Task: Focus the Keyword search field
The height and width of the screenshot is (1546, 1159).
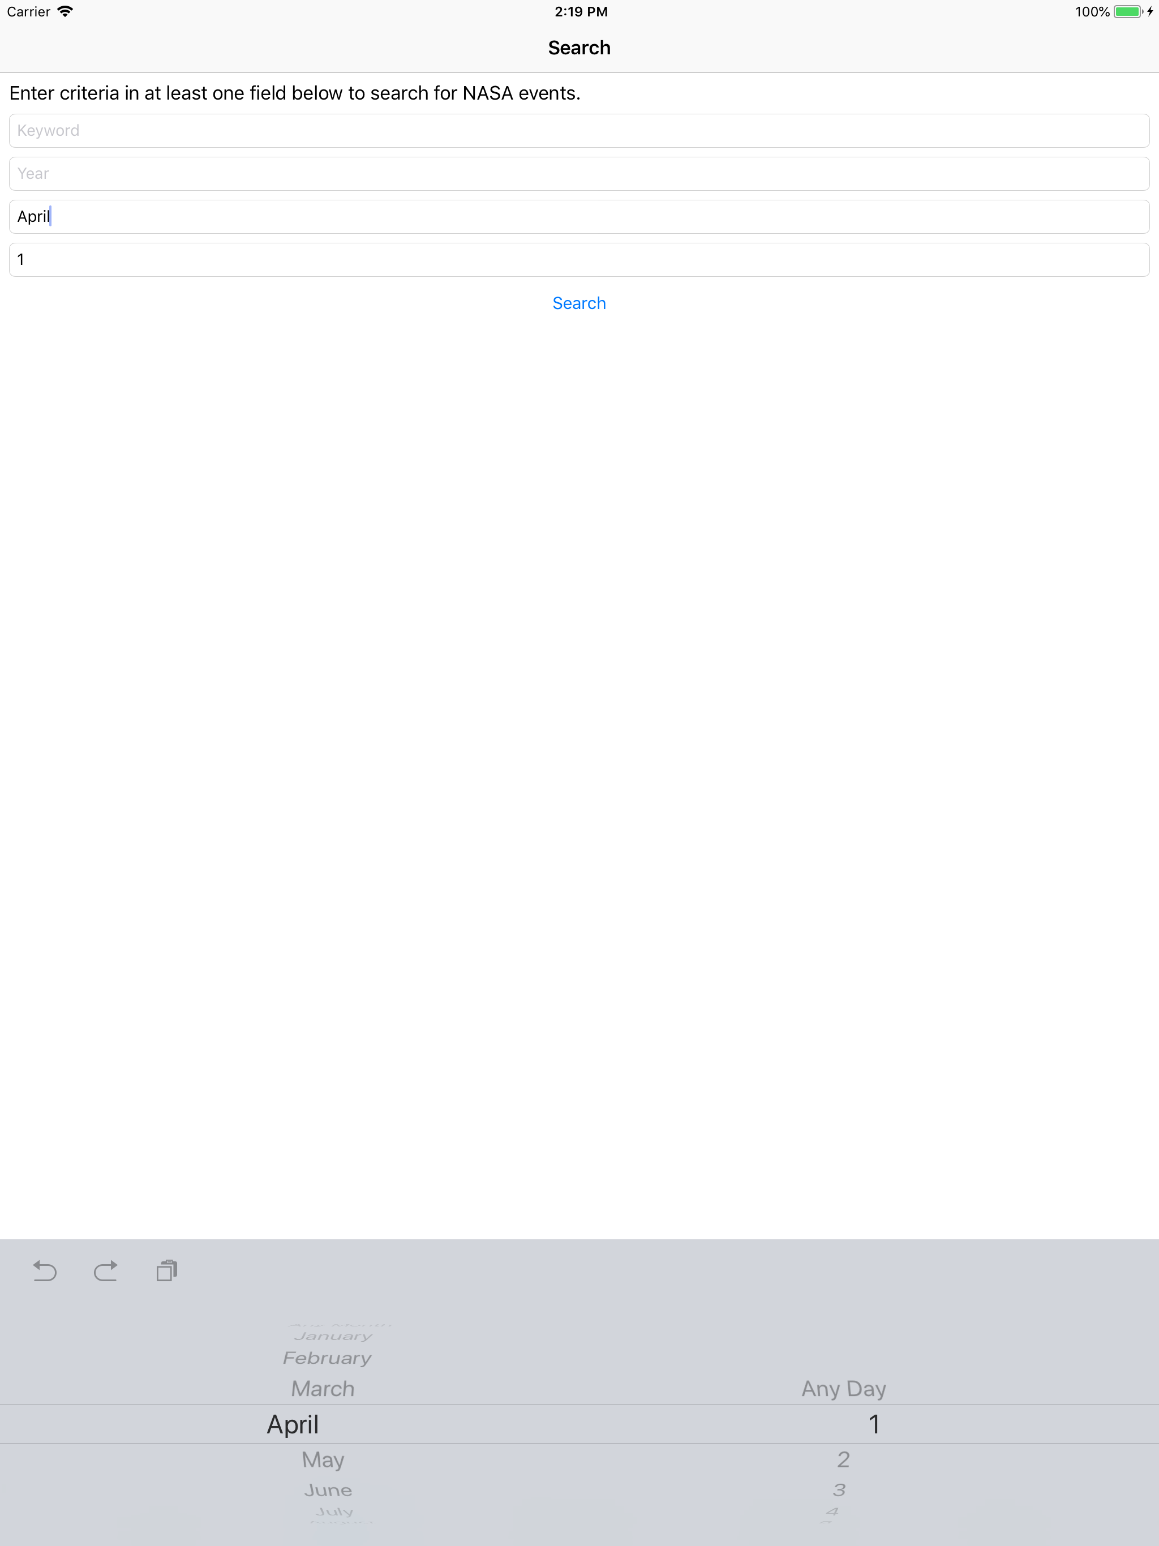Action: click(579, 131)
